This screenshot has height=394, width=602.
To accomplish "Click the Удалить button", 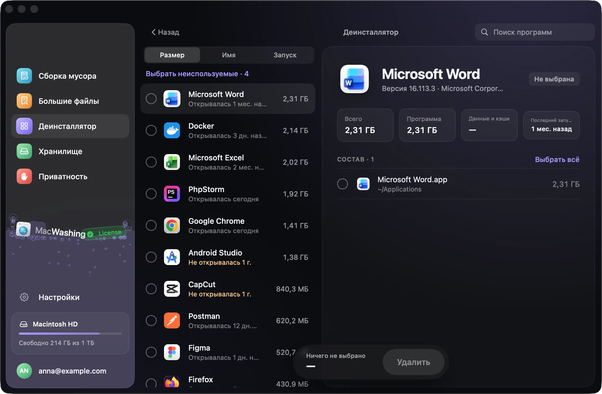I will [x=414, y=362].
